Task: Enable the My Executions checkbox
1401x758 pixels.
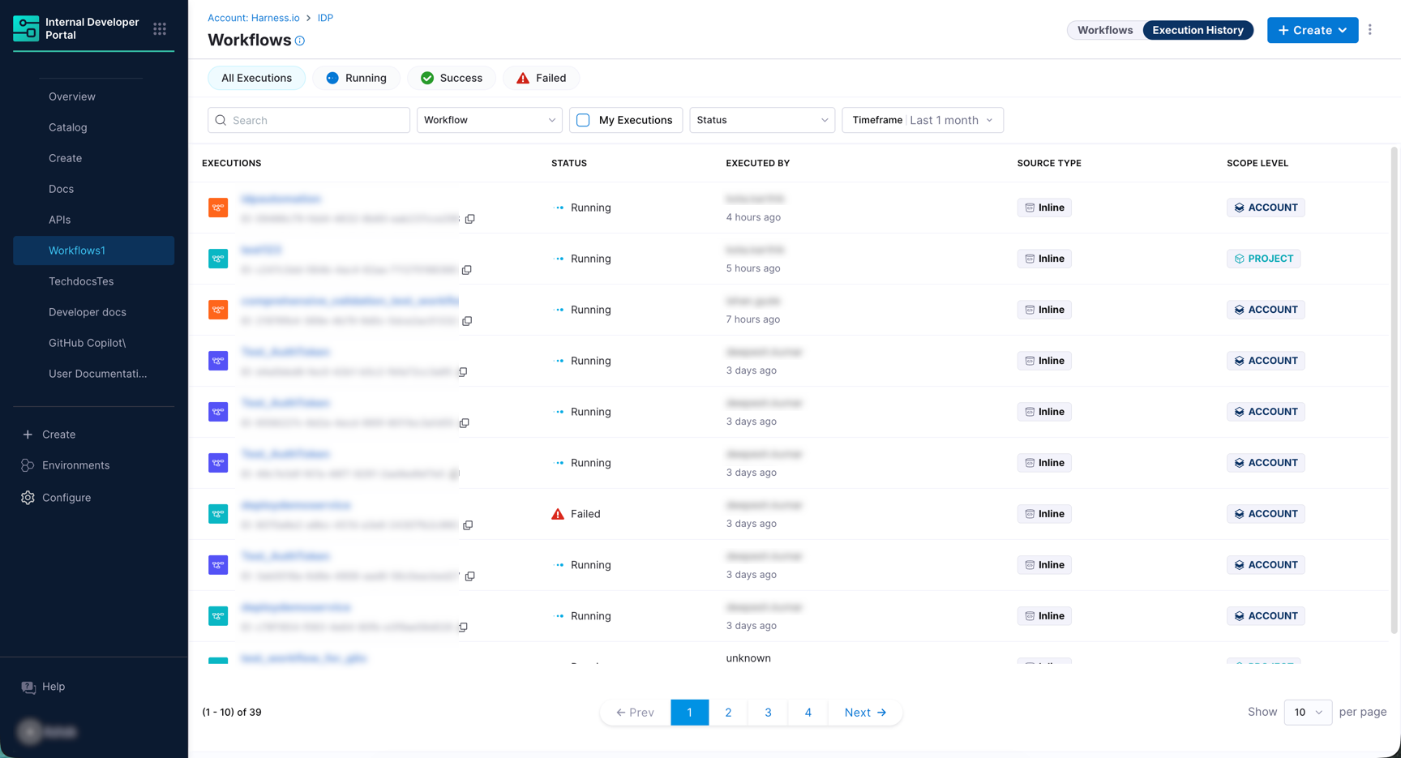Action: click(583, 119)
